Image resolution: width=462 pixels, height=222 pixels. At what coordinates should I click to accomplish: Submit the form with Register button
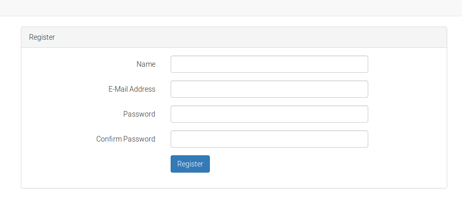pos(190,164)
